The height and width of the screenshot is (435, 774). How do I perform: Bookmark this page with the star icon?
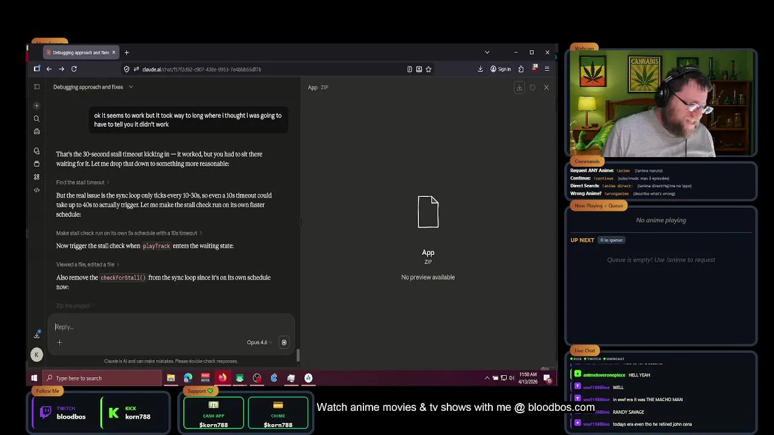click(428, 69)
